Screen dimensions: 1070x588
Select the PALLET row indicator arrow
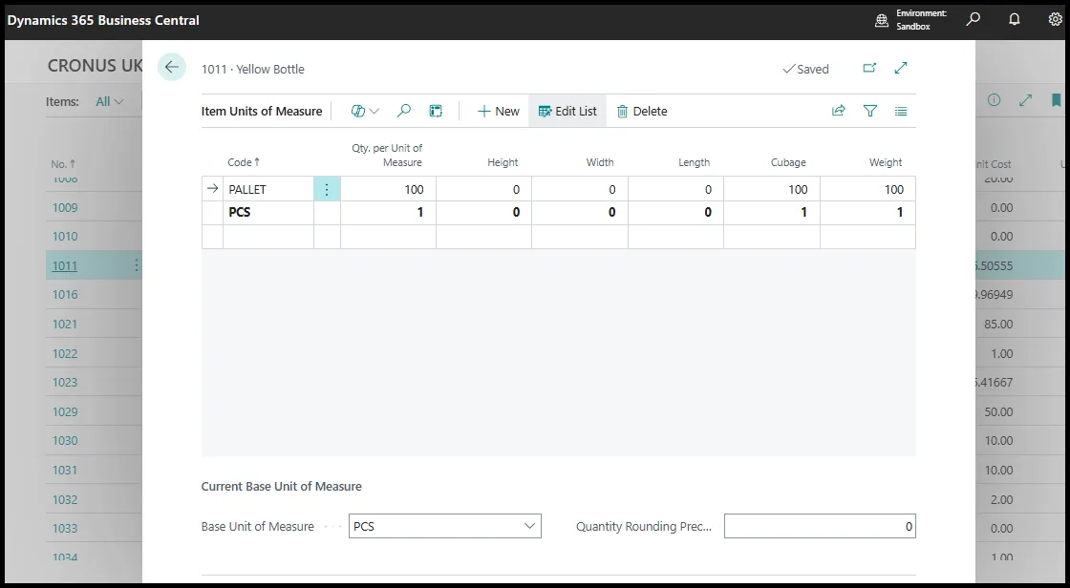[x=212, y=189]
